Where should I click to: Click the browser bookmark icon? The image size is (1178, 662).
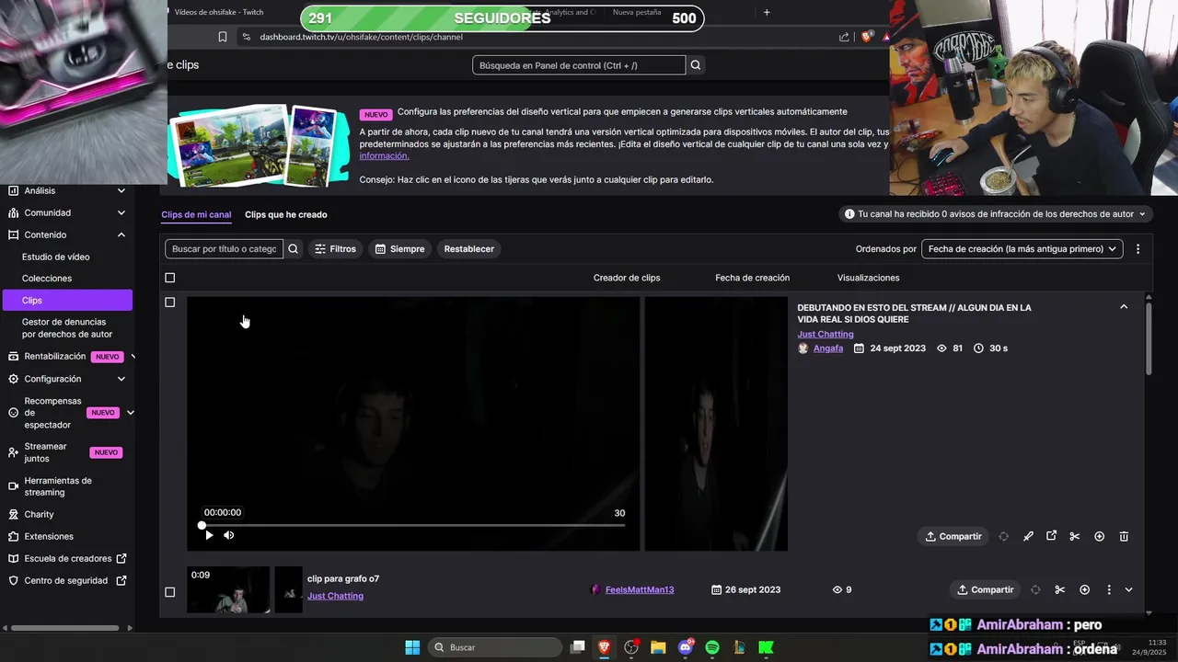coord(222,37)
